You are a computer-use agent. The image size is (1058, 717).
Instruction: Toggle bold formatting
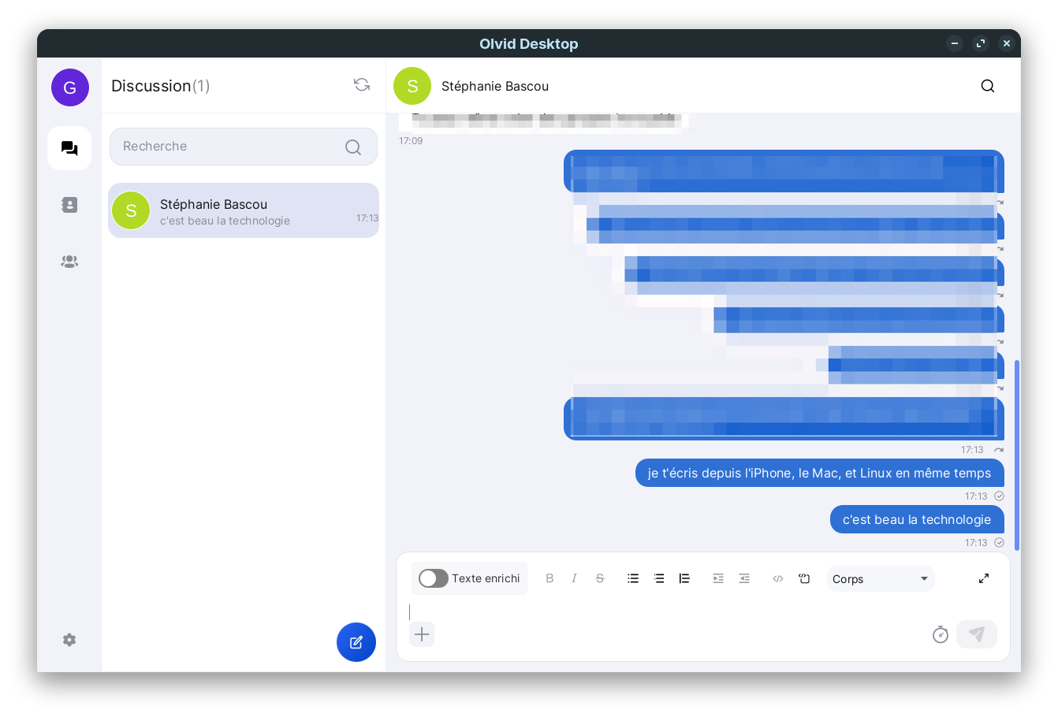(549, 578)
